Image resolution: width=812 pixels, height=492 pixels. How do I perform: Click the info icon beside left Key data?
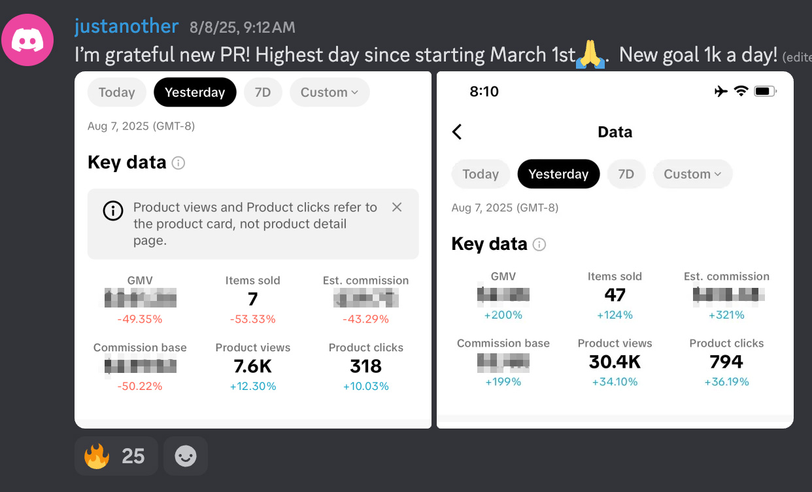coord(178,163)
